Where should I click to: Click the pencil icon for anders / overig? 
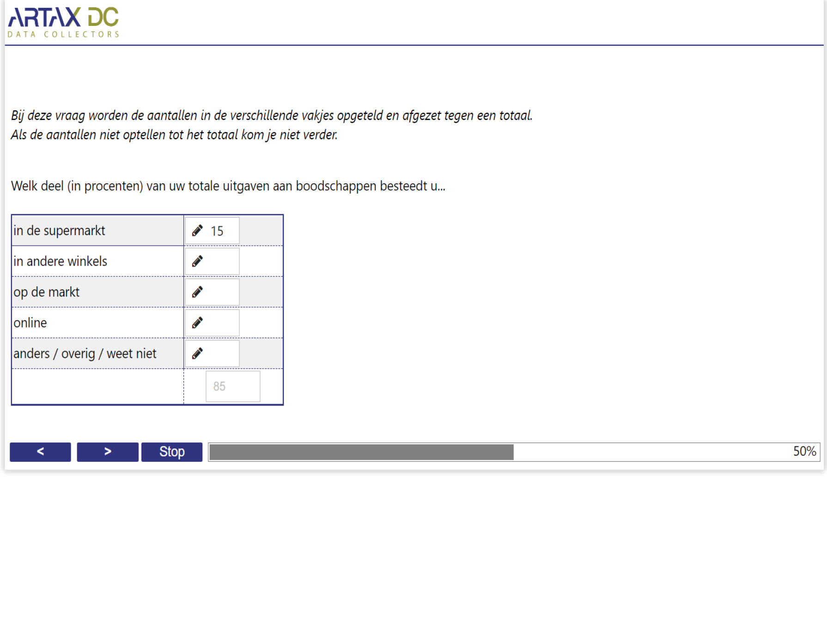[197, 354]
